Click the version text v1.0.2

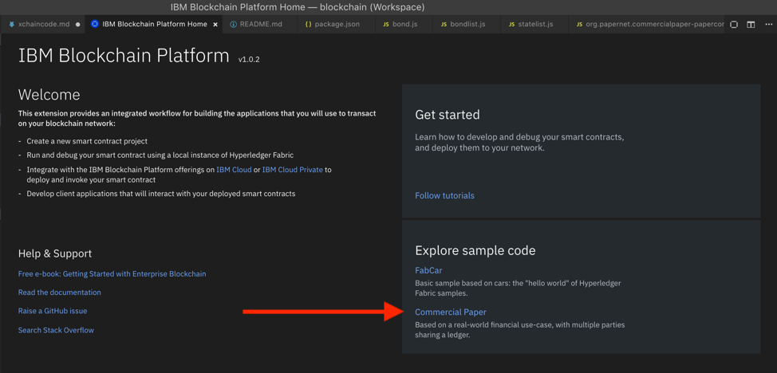pyautogui.click(x=249, y=60)
